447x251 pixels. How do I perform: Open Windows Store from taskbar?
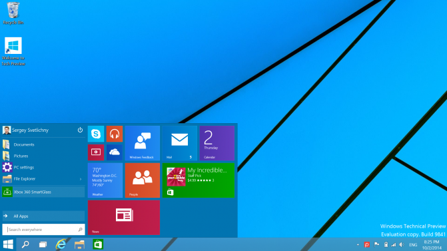point(98,244)
